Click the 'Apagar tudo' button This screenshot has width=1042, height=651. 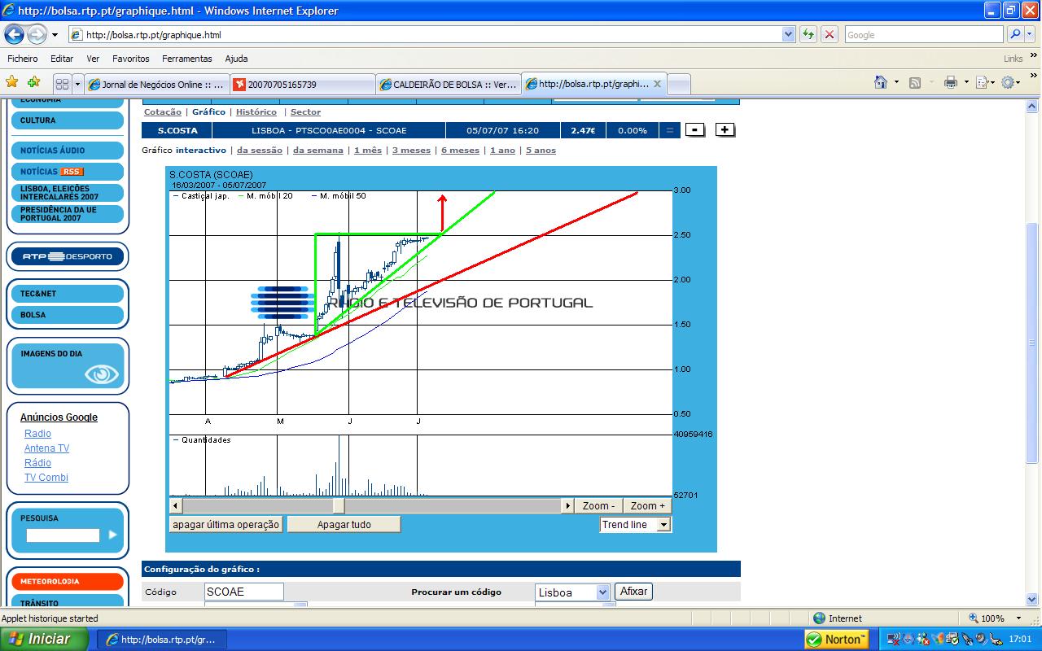[344, 525]
